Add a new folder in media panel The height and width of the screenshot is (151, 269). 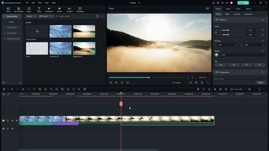4,83
